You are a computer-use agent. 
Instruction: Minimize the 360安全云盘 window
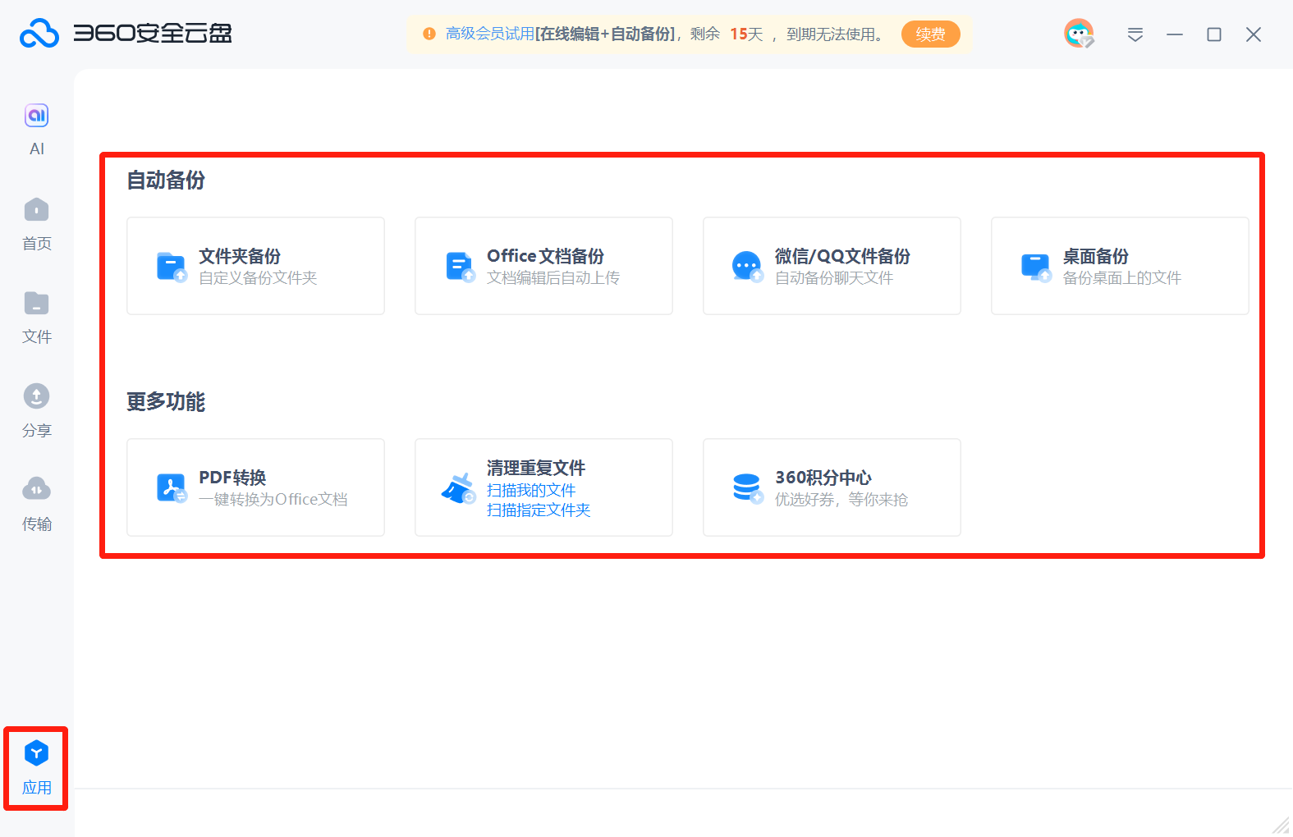pos(1175,34)
